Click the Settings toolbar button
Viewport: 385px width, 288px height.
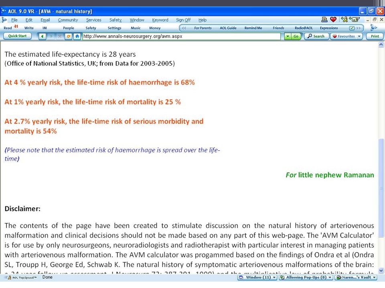[x=114, y=28]
